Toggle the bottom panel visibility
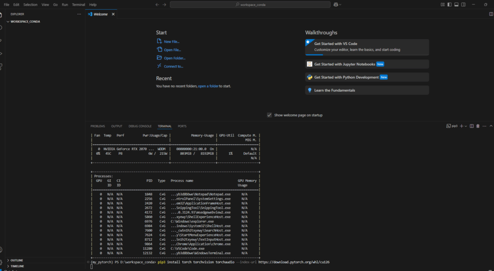 [456, 5]
